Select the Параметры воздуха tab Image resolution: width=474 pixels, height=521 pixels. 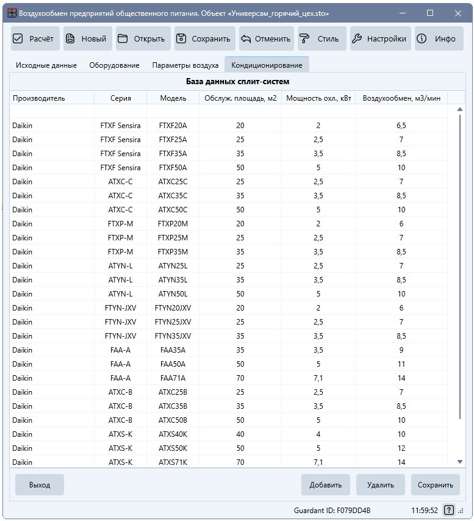185,65
